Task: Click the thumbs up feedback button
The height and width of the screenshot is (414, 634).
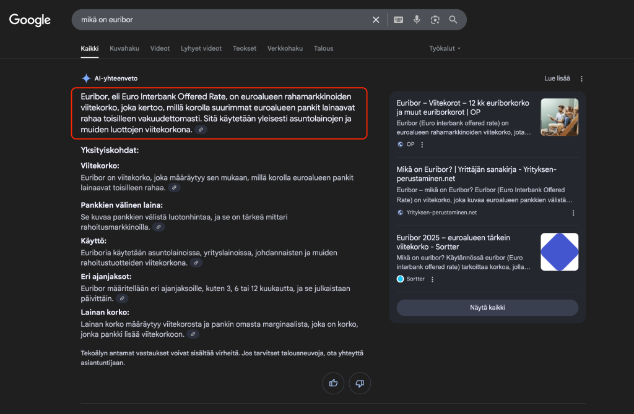Action: (333, 383)
